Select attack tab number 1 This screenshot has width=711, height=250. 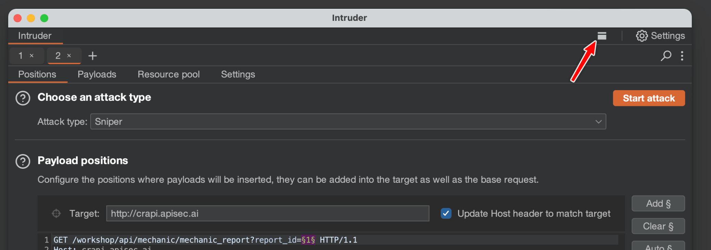pyautogui.click(x=21, y=56)
